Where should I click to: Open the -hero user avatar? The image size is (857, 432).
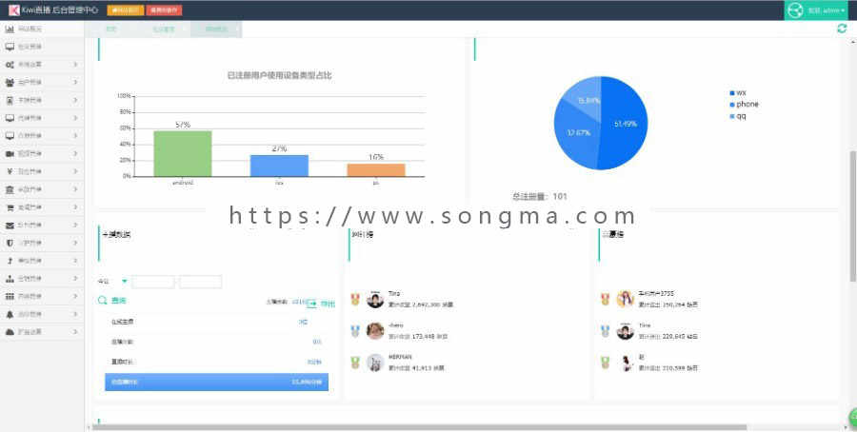click(x=375, y=331)
